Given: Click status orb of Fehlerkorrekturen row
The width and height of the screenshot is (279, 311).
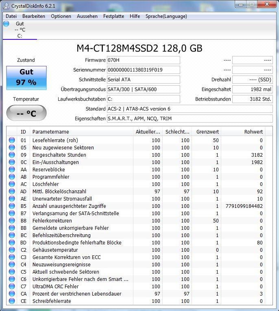Looking at the screenshot, I should [x=12, y=220].
